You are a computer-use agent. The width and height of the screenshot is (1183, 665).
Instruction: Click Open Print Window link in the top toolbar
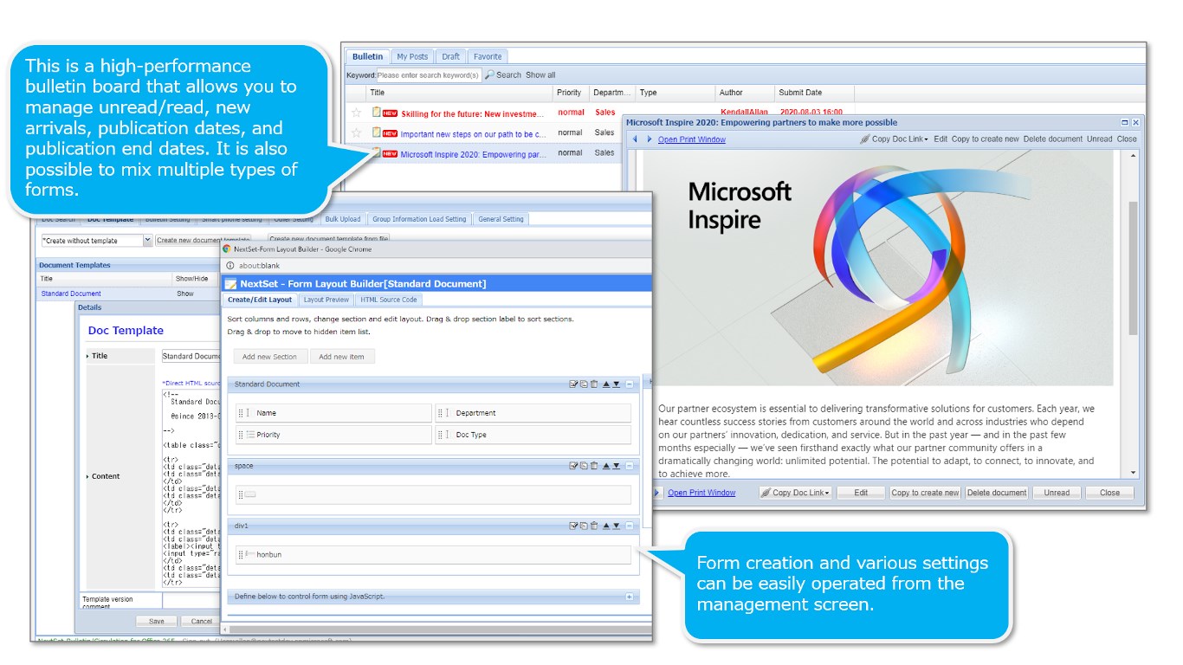[692, 139]
